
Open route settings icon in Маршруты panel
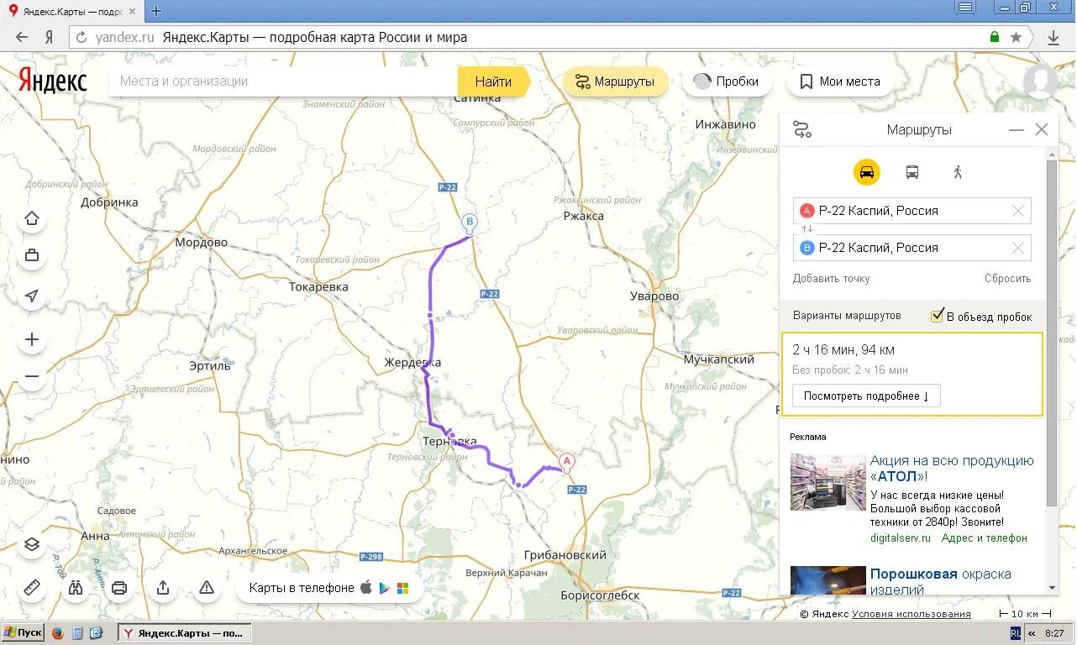tap(802, 130)
